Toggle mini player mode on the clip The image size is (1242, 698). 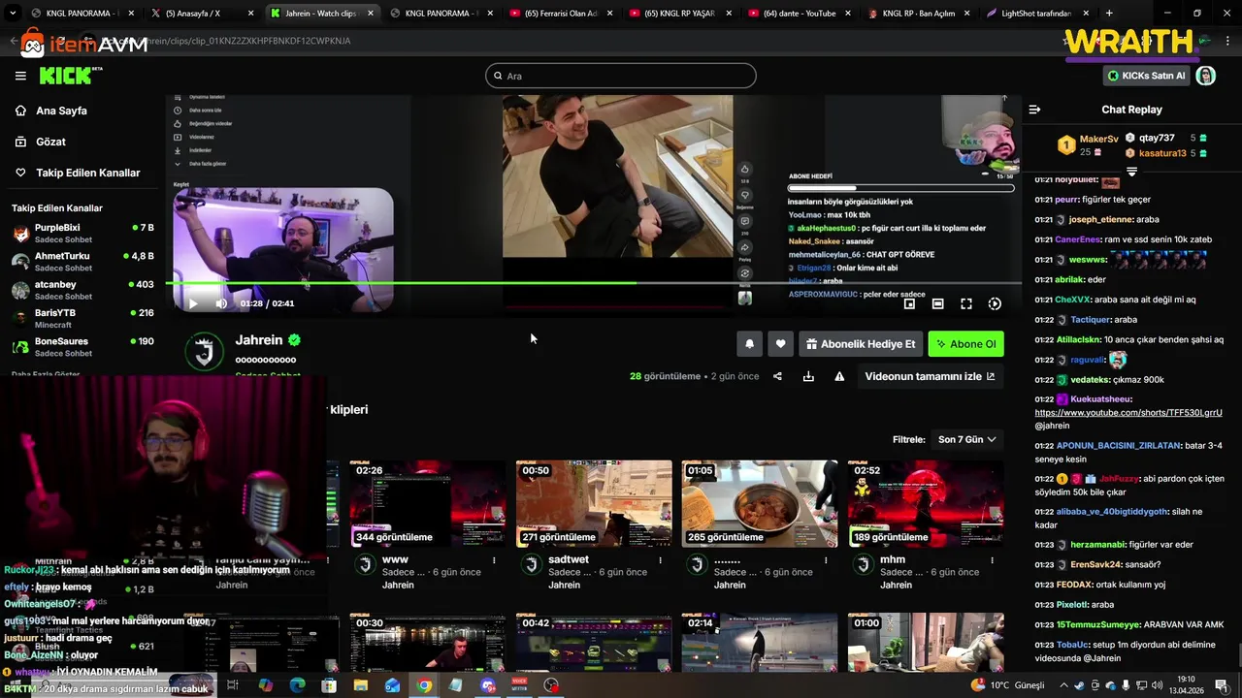(x=909, y=303)
